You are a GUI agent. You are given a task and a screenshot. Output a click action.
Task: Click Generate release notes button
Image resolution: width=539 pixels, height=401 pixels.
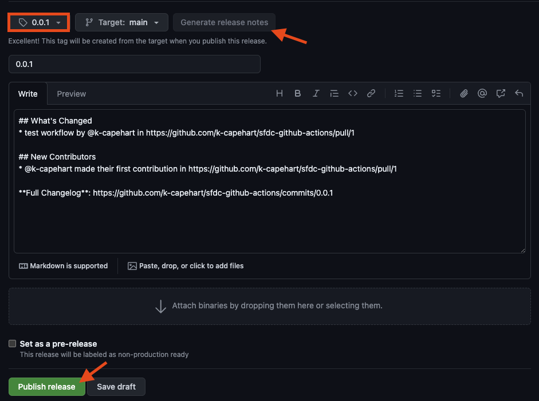coord(224,22)
